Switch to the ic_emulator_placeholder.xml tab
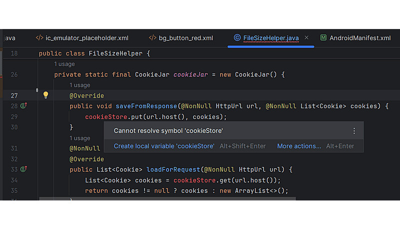 point(87,38)
